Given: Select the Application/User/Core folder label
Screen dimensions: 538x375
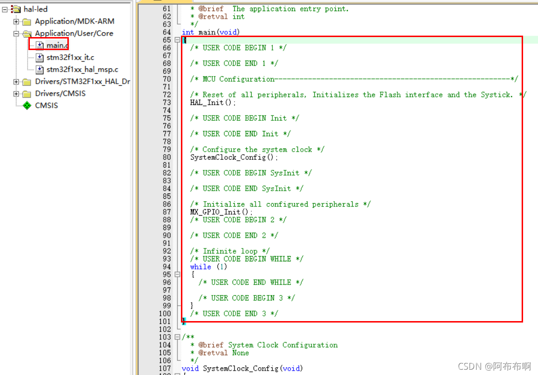Looking at the screenshot, I should [74, 33].
